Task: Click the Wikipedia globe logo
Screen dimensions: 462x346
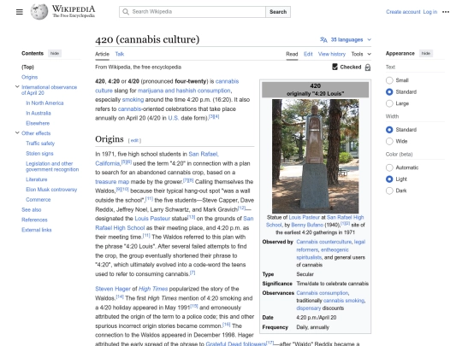Action: (39, 12)
